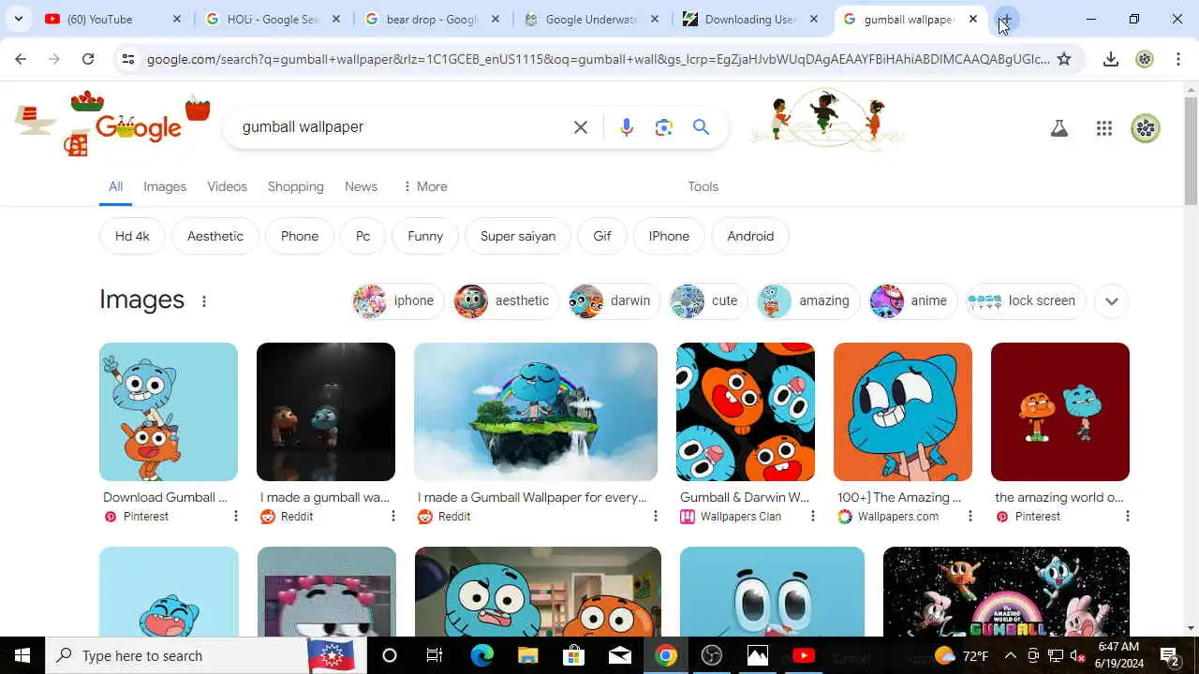Open the More search filters menu

(x=424, y=186)
